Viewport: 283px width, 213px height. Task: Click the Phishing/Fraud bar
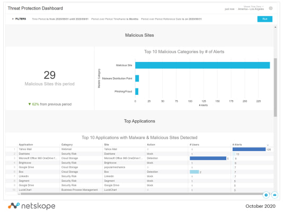137,92
